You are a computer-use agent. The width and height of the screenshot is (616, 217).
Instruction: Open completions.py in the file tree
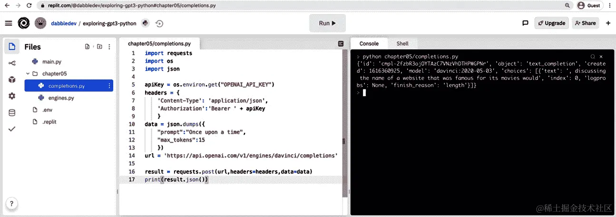click(66, 86)
